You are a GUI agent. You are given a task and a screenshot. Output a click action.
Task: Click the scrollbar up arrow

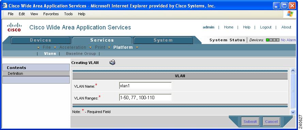(293, 71)
